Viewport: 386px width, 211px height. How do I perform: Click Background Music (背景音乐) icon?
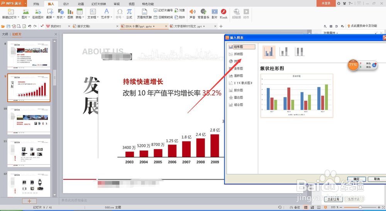(203, 12)
